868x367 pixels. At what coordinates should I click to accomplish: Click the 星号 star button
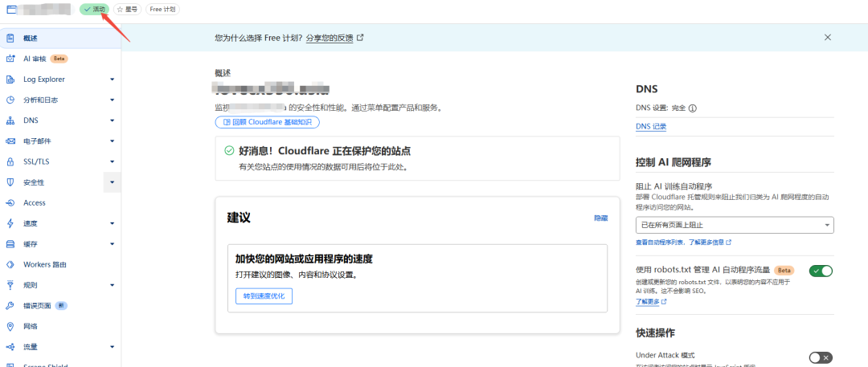click(x=127, y=10)
